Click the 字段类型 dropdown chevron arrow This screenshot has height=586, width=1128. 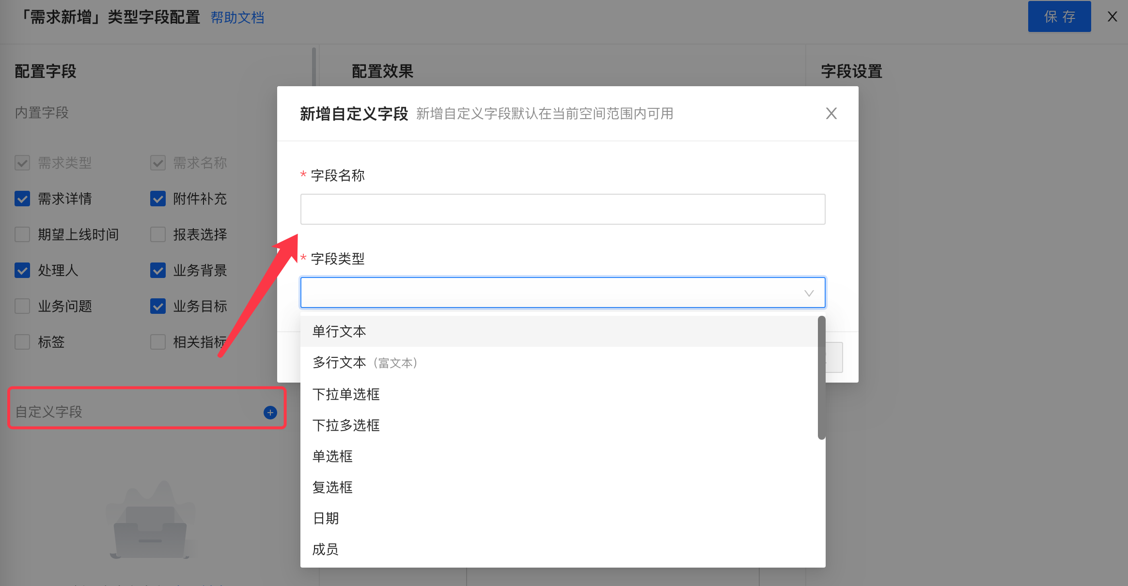point(809,293)
